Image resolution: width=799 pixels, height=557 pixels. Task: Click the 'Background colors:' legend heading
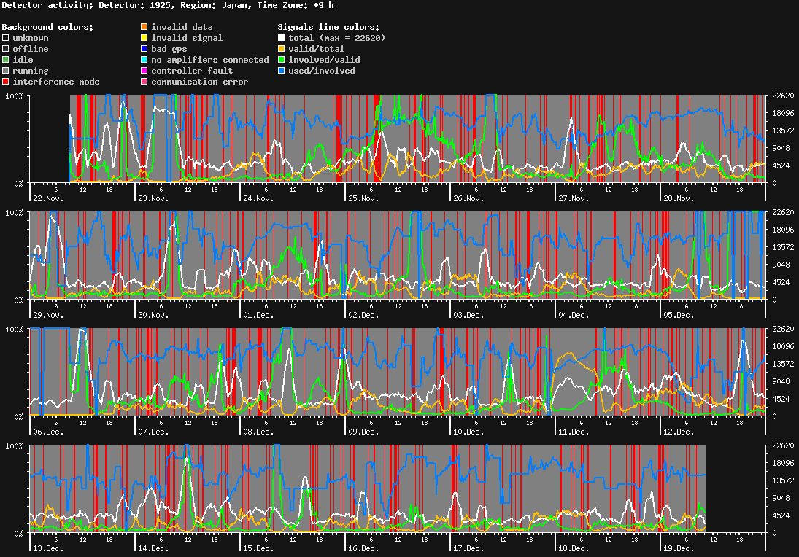click(47, 27)
